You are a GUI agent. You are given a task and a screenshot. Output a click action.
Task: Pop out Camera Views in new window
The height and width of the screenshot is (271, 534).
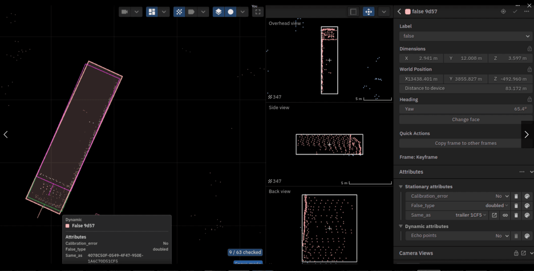523,253
